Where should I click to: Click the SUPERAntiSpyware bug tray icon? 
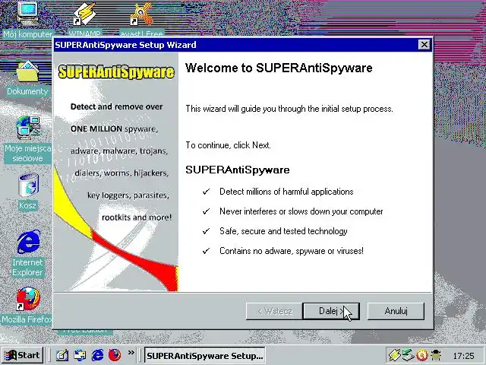tap(436, 355)
